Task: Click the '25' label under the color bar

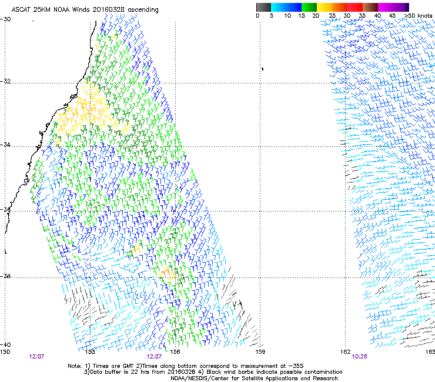Action: point(332,16)
